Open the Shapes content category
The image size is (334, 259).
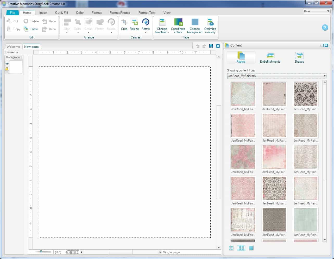[299, 57]
